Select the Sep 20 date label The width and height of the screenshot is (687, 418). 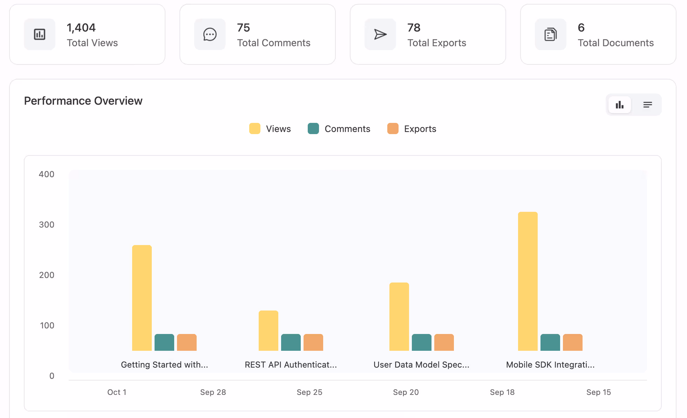tap(406, 392)
